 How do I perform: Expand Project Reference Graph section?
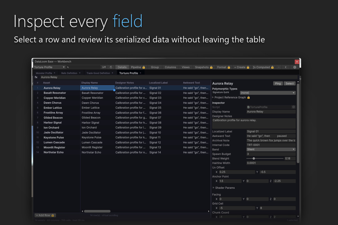pos(213,97)
